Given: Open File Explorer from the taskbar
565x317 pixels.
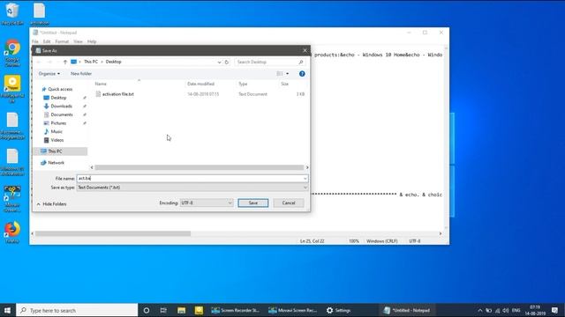Looking at the screenshot, I should [181, 310].
